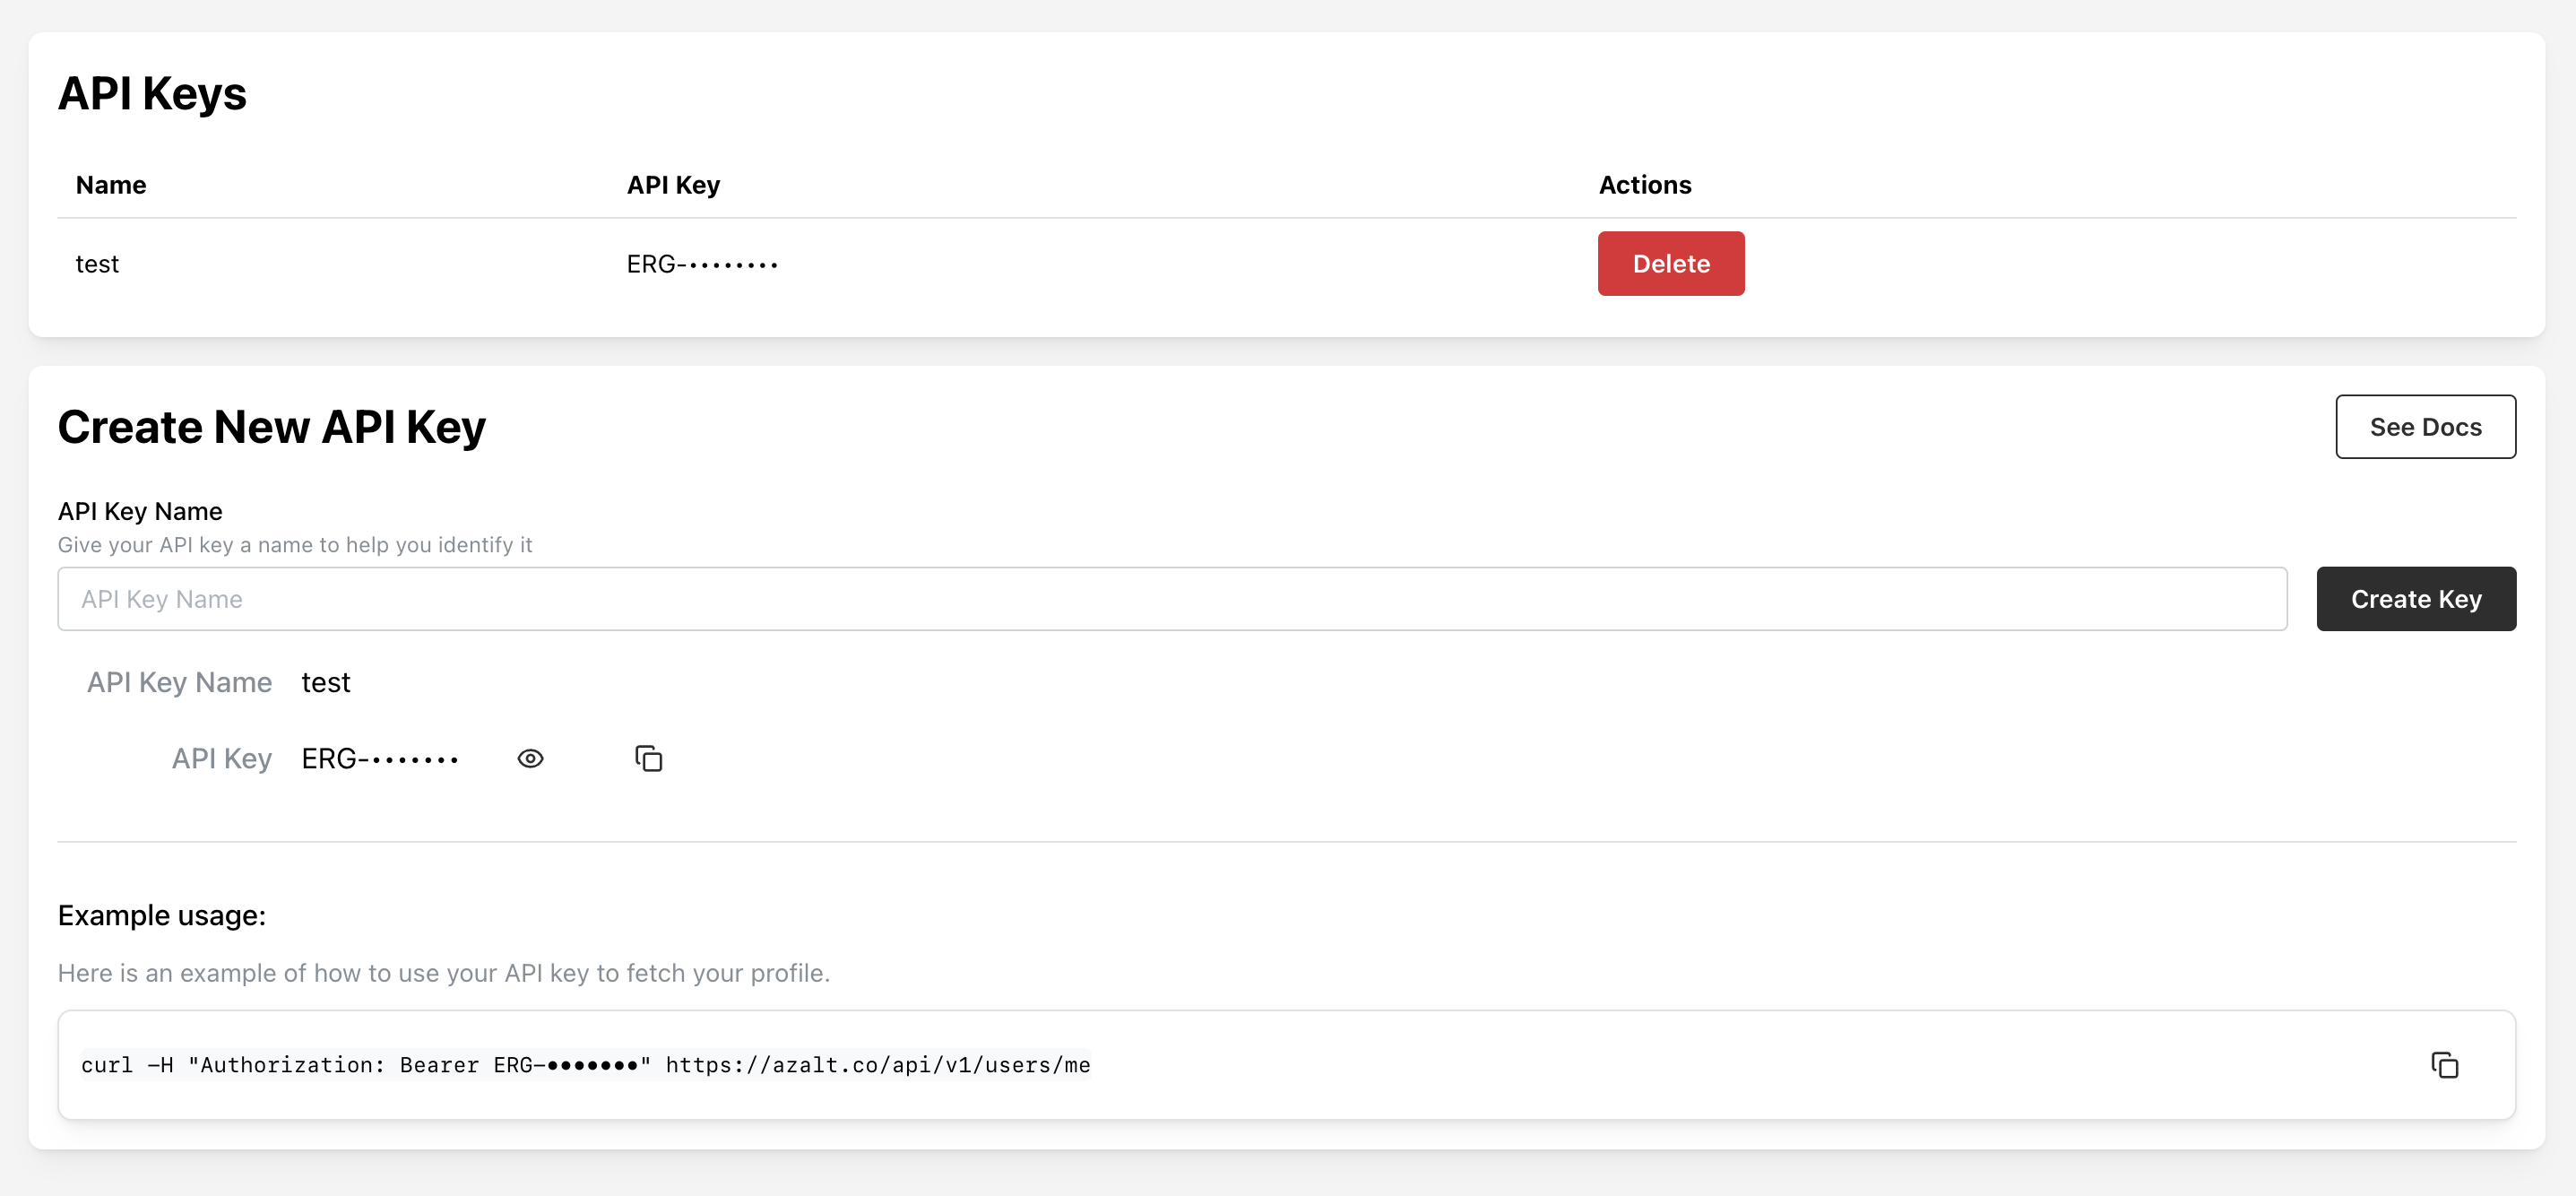The width and height of the screenshot is (2576, 1196).
Task: Delete the test API key
Action: click(1670, 264)
